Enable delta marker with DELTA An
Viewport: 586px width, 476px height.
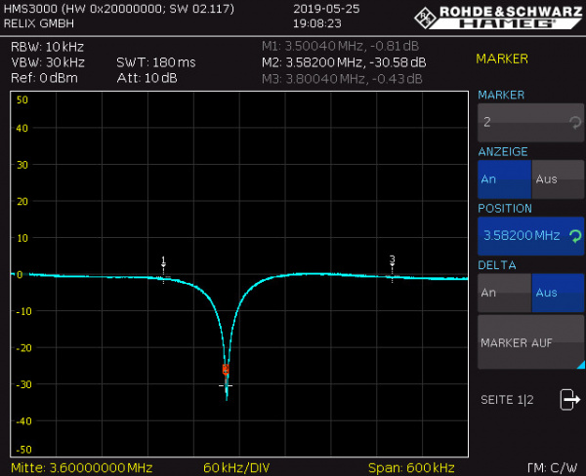point(504,293)
